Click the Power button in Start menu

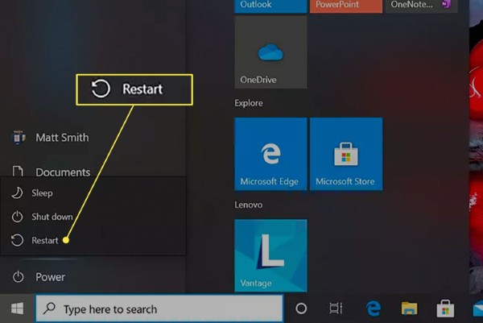point(48,277)
